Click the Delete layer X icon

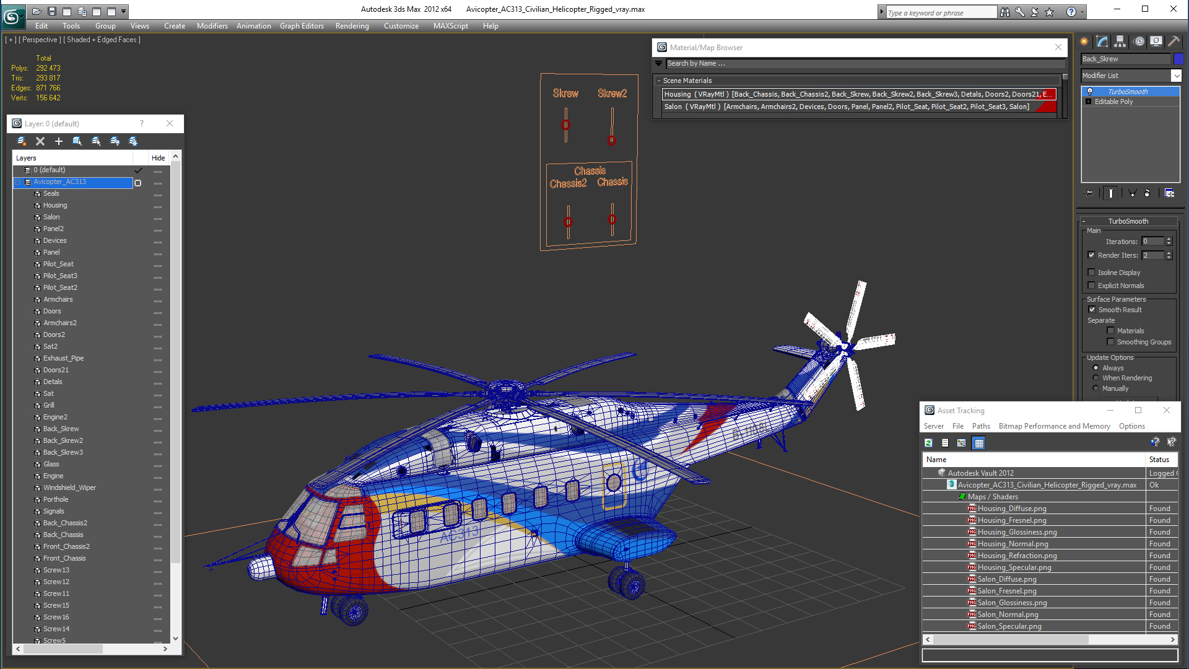tap(40, 141)
